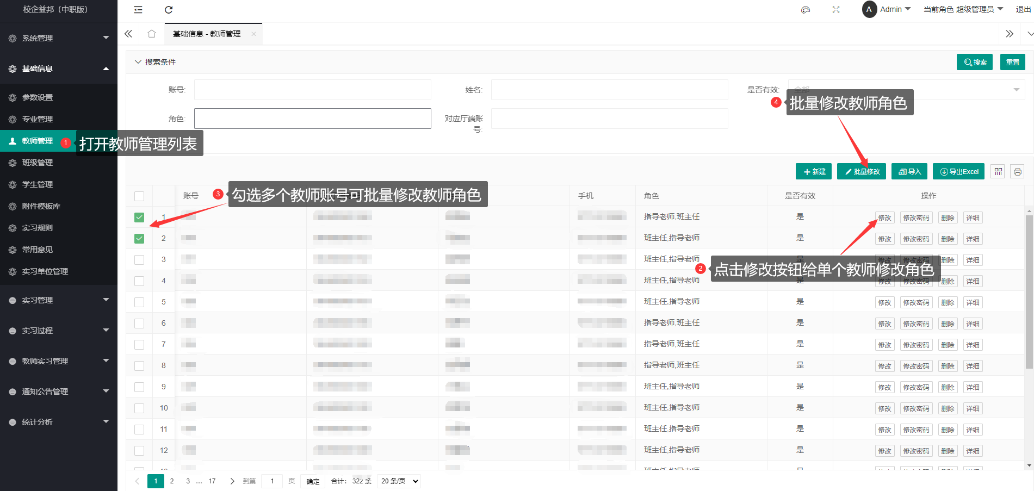Viewport: 1034px width, 491px height.
Task: Click the print table icon
Action: (x=1017, y=172)
